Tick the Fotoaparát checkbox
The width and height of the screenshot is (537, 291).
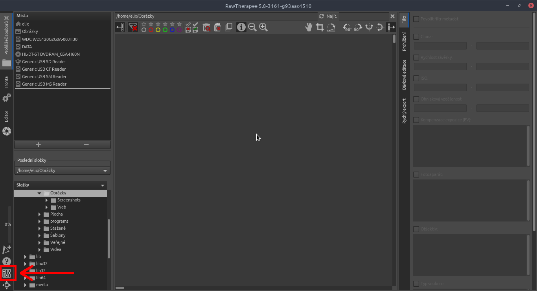pyautogui.click(x=416, y=174)
